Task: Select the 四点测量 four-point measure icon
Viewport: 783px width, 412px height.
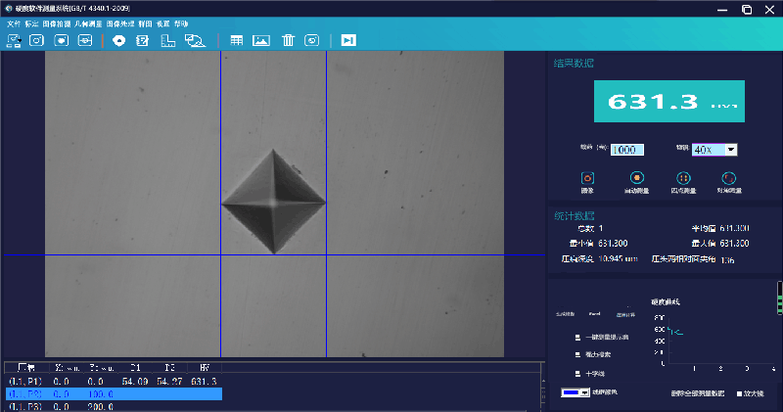Action: (684, 178)
